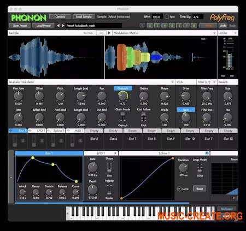
Task: Click the Options button
Action: coord(60,17)
